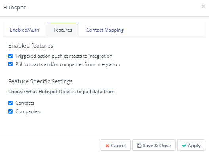This screenshot has height=154, width=209.
Task: Click the Cancel button text
Action: click(118, 146)
